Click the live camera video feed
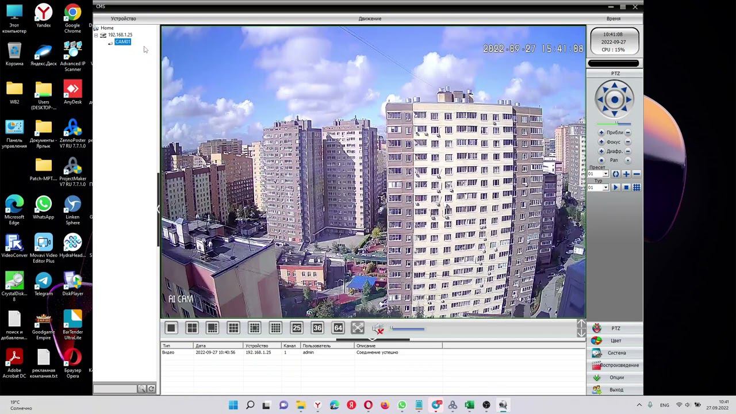This screenshot has width=736, height=414. (x=373, y=171)
